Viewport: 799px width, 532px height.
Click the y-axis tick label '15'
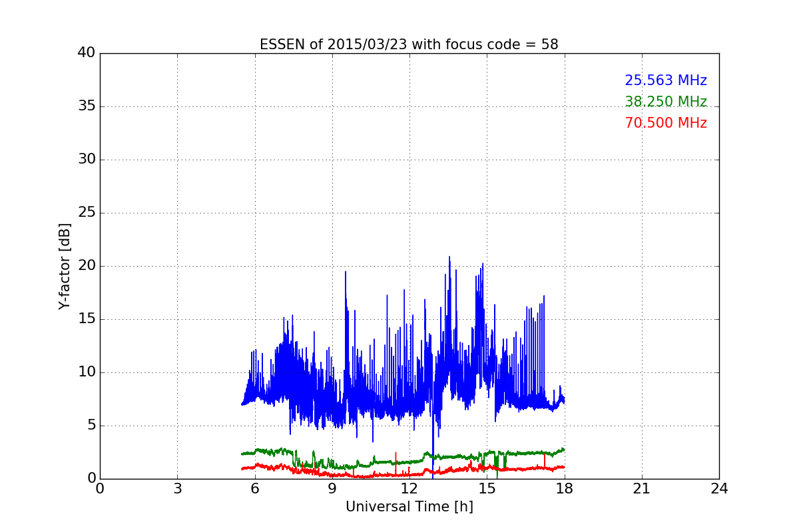pos(87,319)
